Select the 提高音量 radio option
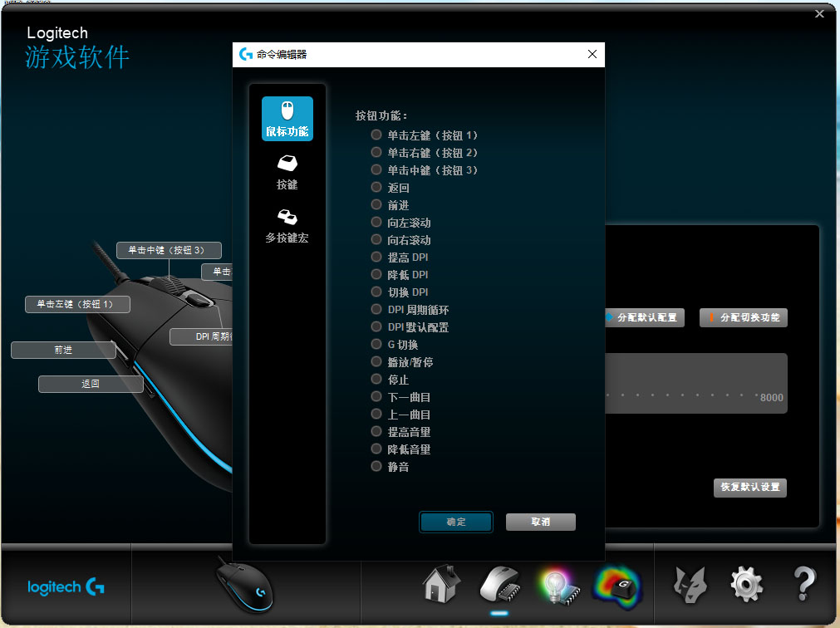 [x=376, y=431]
